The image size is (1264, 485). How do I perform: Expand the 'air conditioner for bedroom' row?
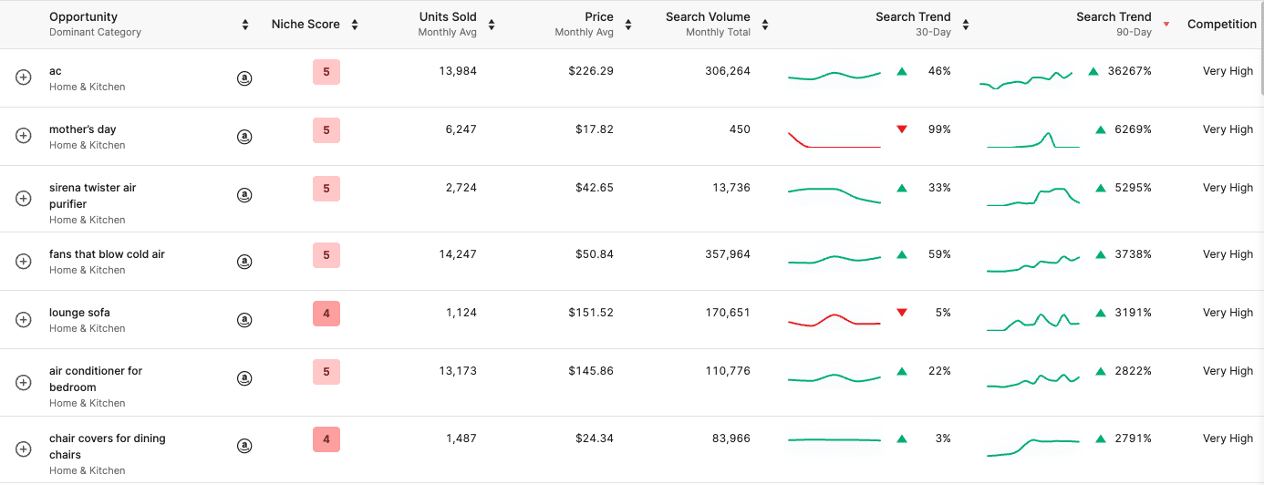[24, 382]
